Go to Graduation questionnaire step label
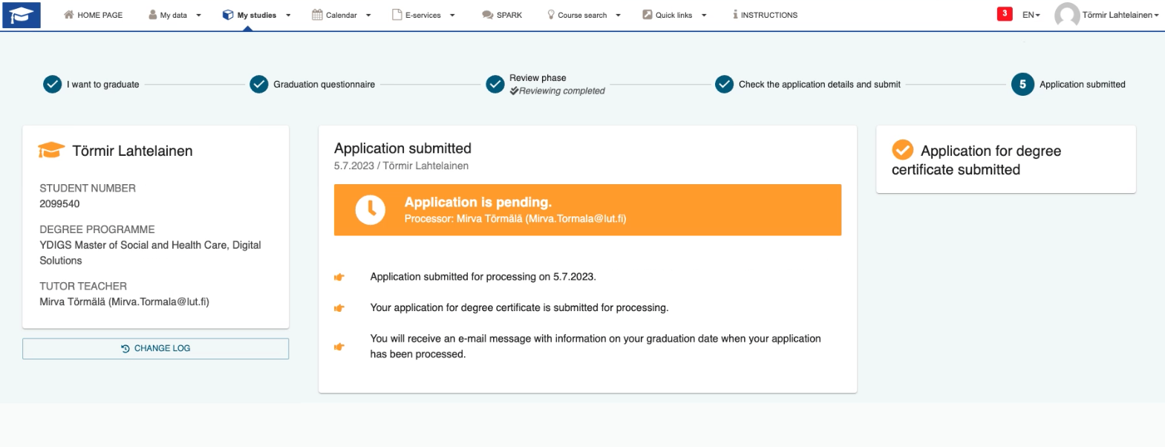Screen dimensions: 1165x447 (324, 85)
